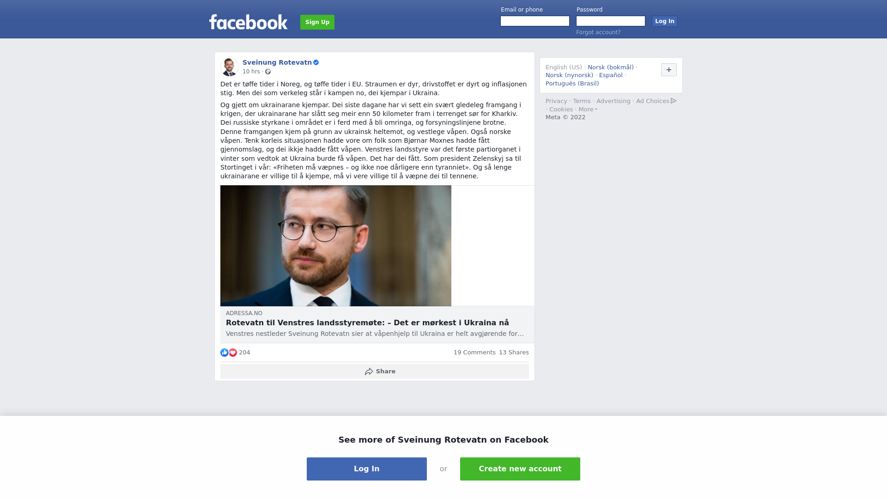Image resolution: width=887 pixels, height=499 pixels.
Task: Click the public globe privacy icon
Action: [x=268, y=72]
